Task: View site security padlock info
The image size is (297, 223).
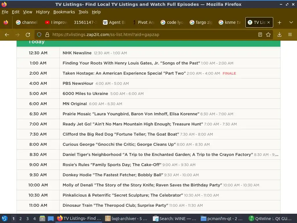Action: 47,35
